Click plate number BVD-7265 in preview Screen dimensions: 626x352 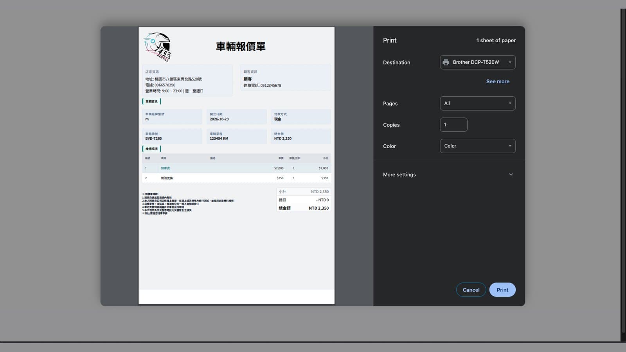pos(153,138)
